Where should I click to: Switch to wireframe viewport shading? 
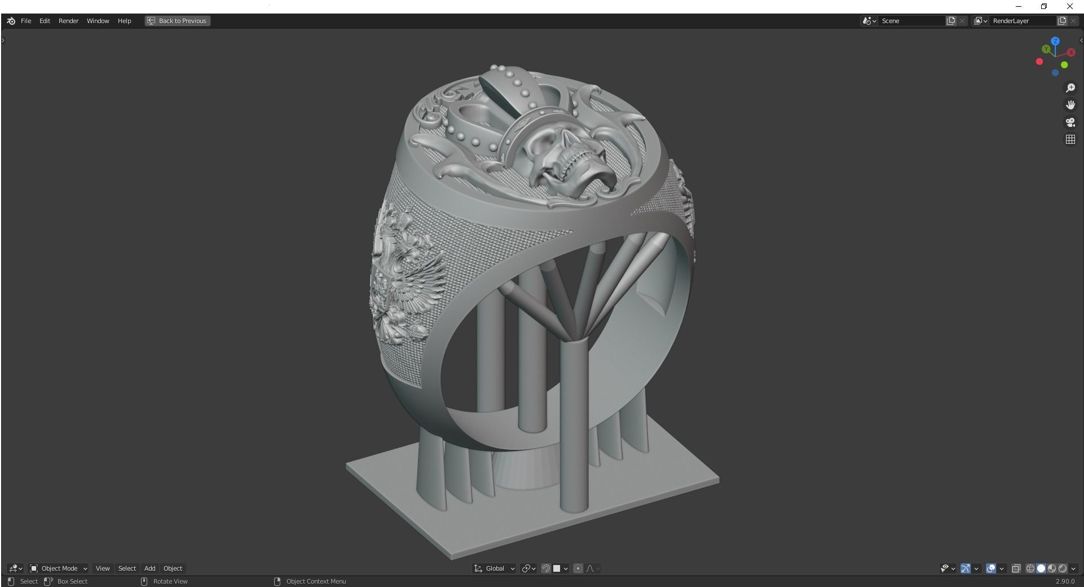1030,568
